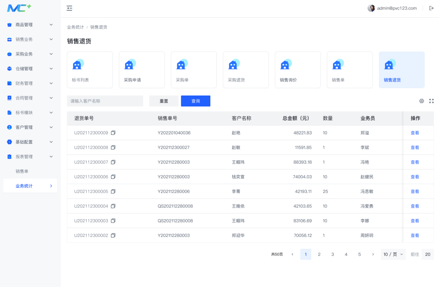Open the 标书列表 card
439x287 pixels.
[x=90, y=70]
